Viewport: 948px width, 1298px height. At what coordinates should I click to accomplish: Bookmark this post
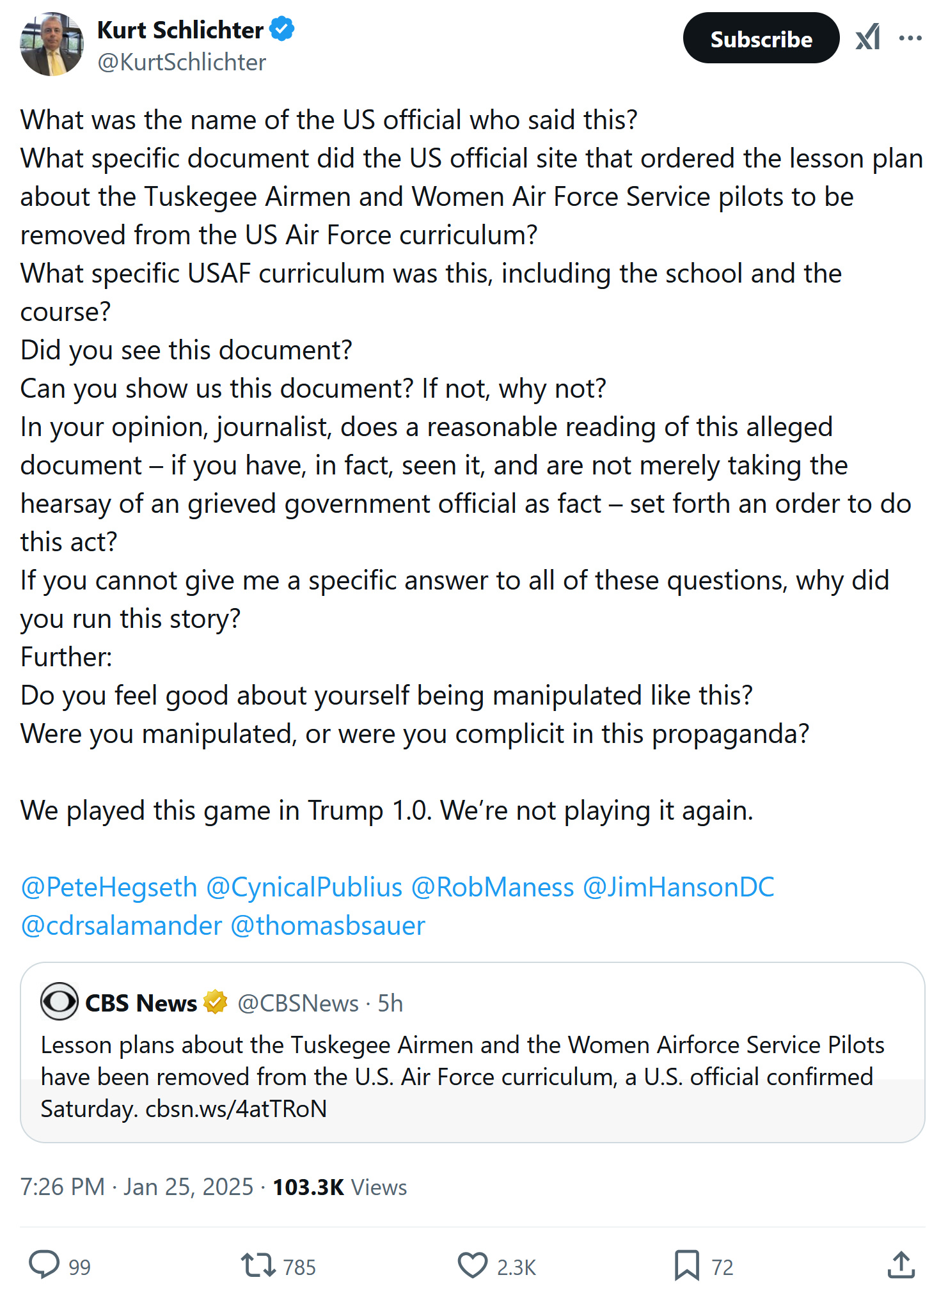pos(686,1265)
